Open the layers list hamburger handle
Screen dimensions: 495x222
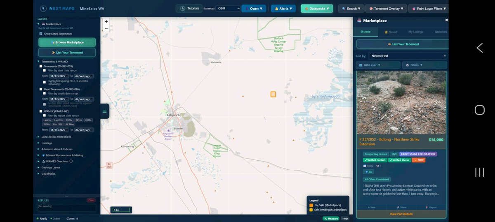point(104,111)
